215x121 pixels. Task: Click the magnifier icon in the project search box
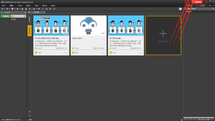(24, 16)
